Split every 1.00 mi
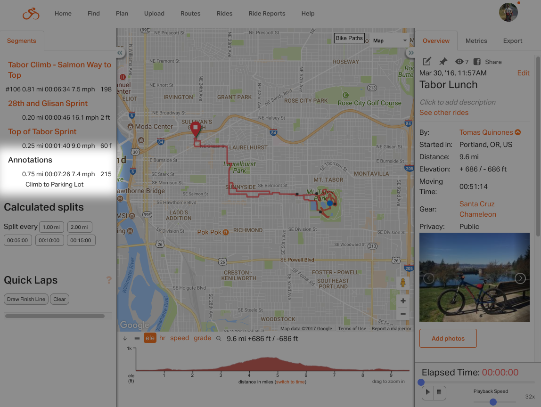This screenshot has height=407, width=541. pyautogui.click(x=51, y=227)
